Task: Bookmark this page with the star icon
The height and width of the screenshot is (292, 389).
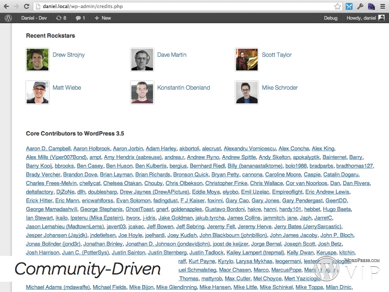Action: tap(337, 6)
